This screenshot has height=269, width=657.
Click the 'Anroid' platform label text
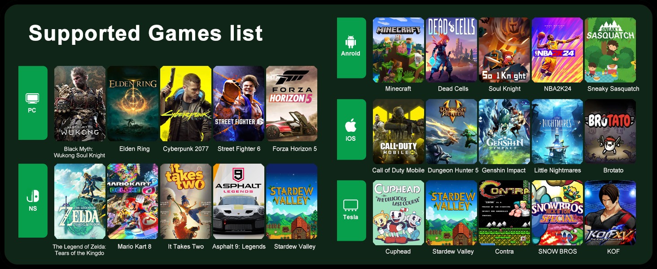(x=350, y=53)
